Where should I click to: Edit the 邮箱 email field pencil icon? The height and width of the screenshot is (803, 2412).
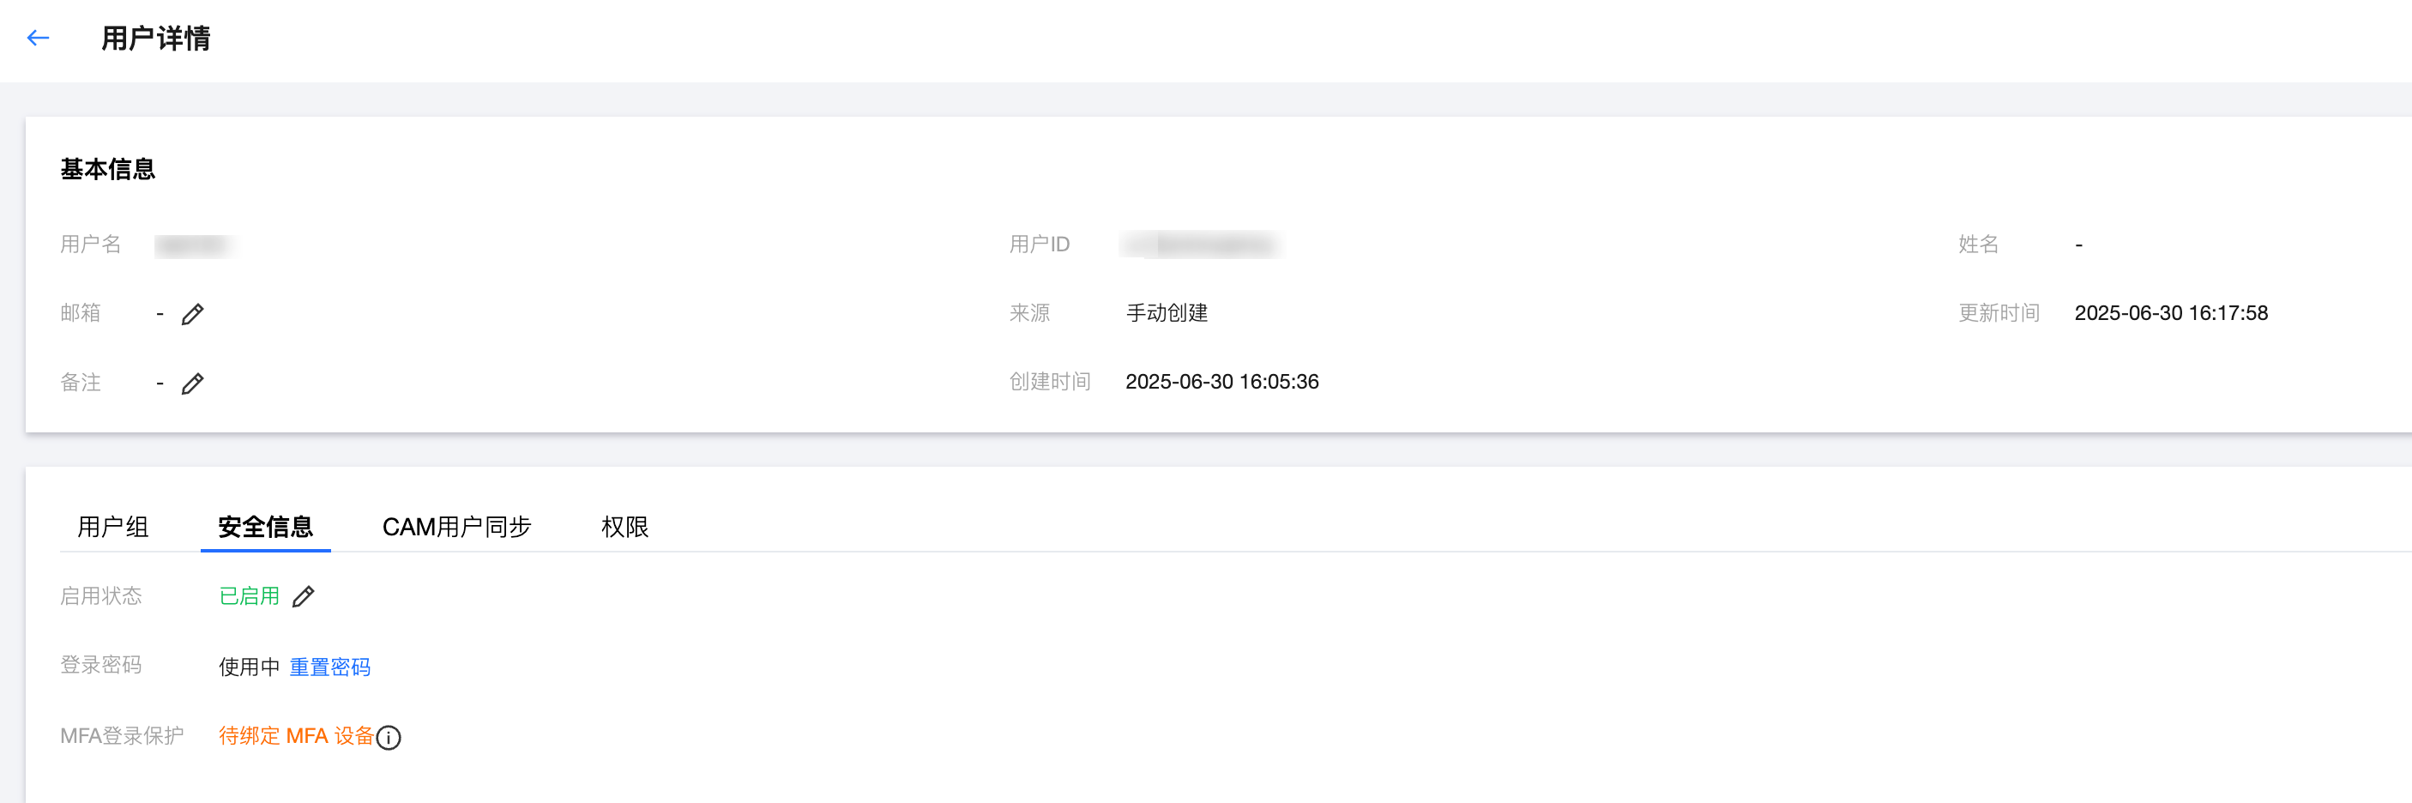192,314
